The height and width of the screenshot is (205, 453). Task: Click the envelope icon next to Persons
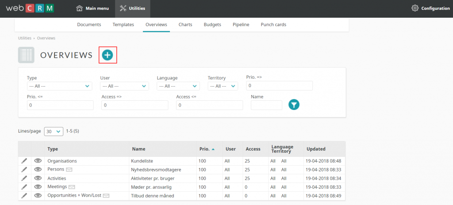[69, 170]
